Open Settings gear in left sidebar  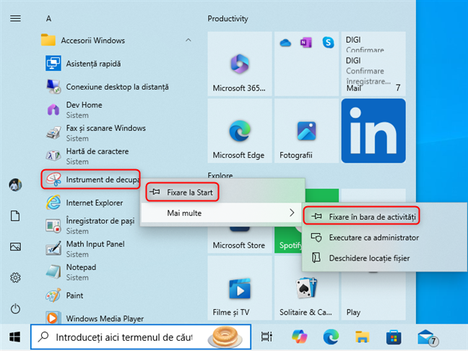coord(15,278)
